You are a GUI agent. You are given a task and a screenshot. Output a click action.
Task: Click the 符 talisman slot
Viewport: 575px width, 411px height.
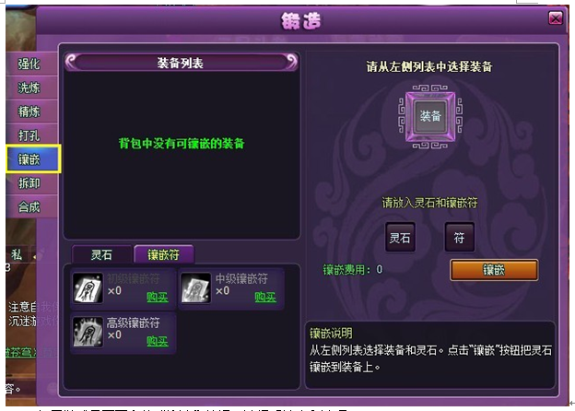460,238
